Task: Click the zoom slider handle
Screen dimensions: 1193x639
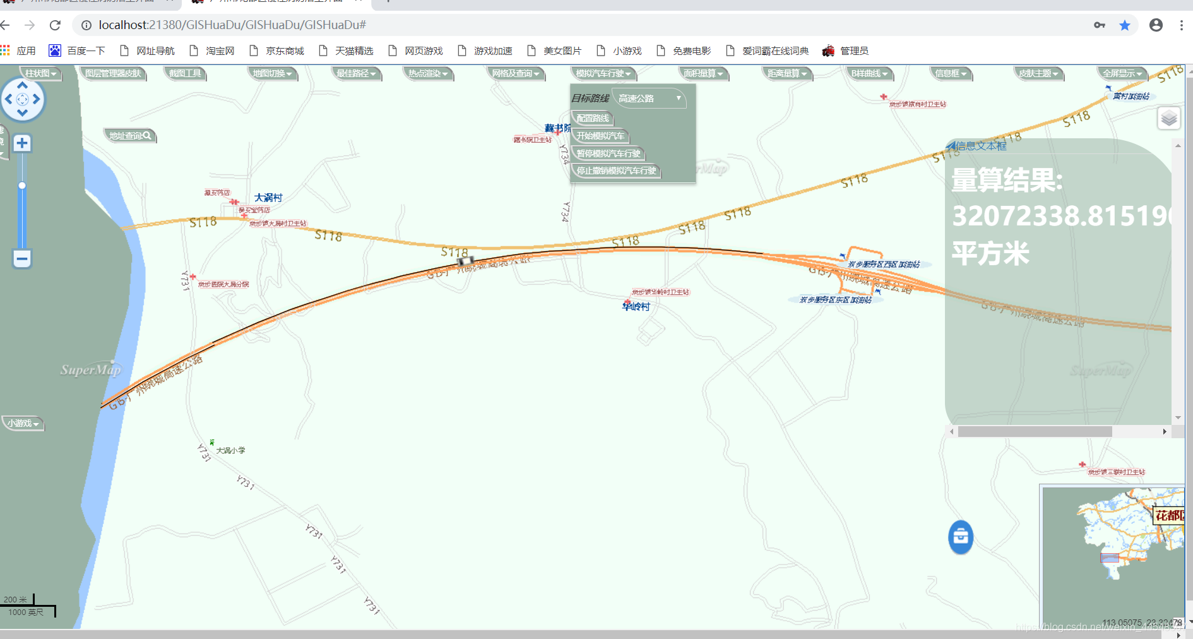Action: tap(22, 186)
